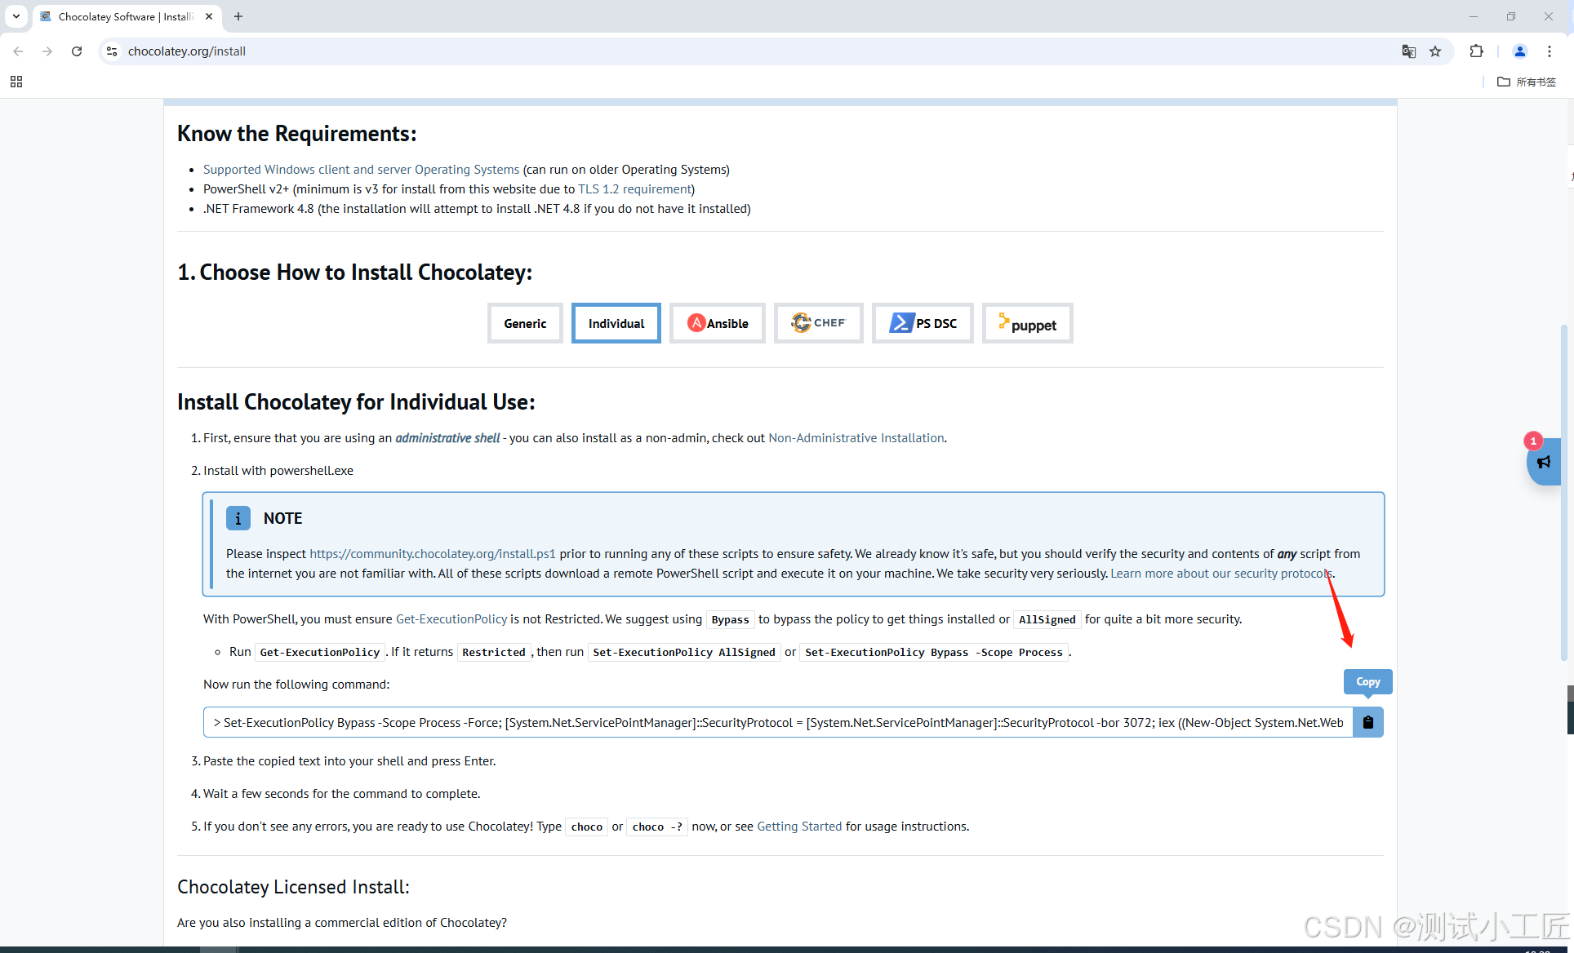Reload the Chocolatey install page

click(x=77, y=51)
